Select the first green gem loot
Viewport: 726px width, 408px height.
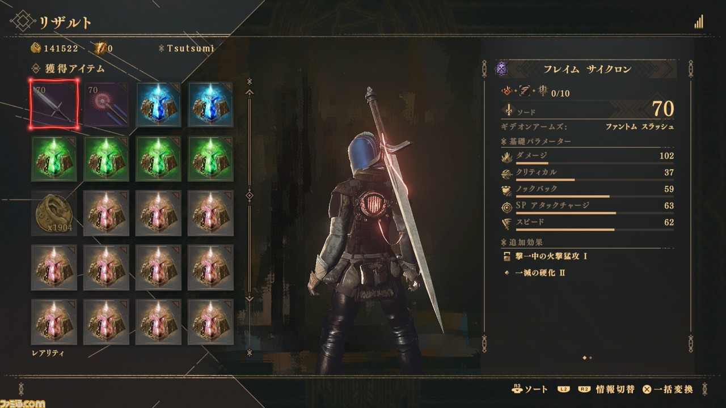tap(54, 159)
